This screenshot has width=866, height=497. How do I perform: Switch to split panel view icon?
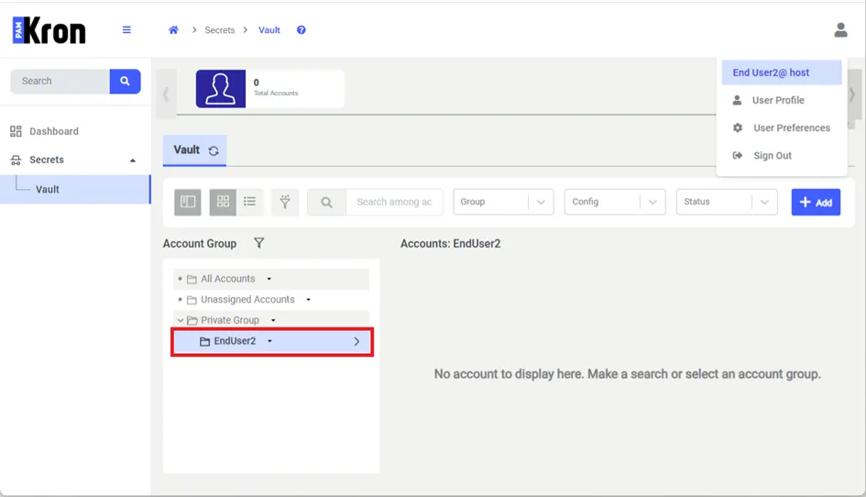click(188, 202)
